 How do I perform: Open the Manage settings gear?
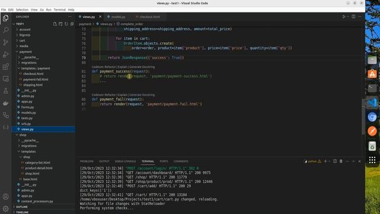click(x=5, y=209)
